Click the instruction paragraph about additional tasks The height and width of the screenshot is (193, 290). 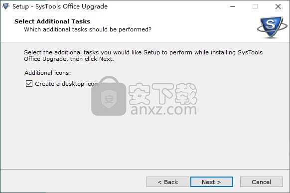click(x=144, y=55)
